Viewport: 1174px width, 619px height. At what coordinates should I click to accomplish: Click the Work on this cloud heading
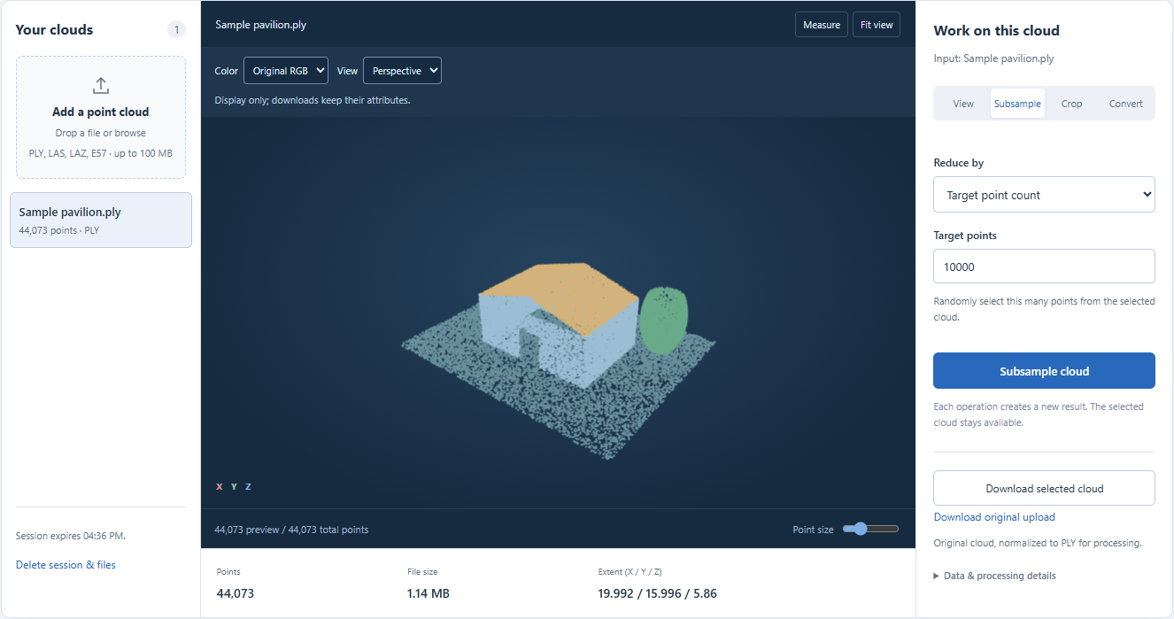pos(996,30)
